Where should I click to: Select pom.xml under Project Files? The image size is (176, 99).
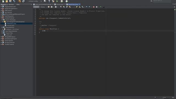coord(9,35)
